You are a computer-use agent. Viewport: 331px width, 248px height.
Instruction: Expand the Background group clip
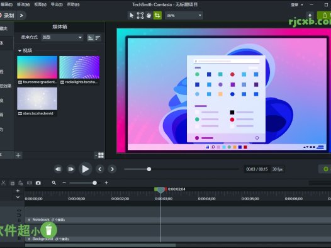pos(29,239)
